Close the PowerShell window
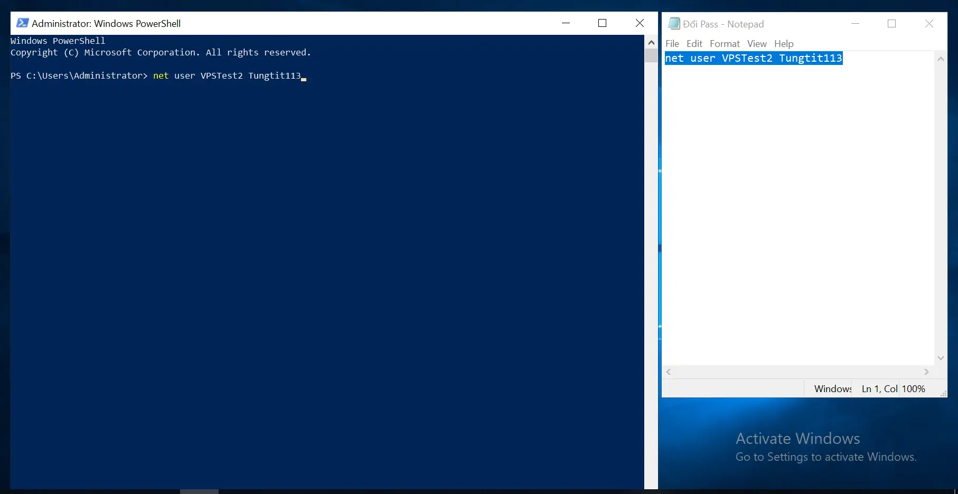 coord(640,23)
